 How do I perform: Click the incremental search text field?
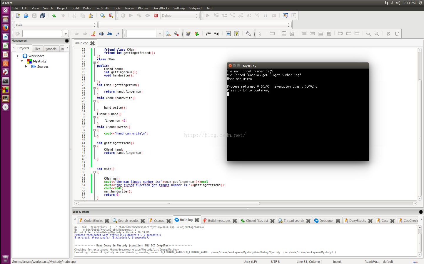tap(141, 34)
